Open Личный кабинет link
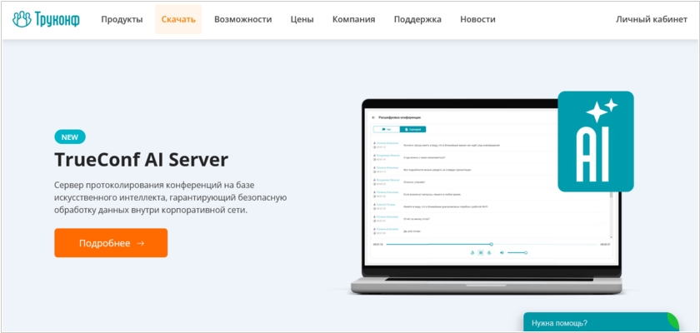The image size is (700, 333). 652,19
